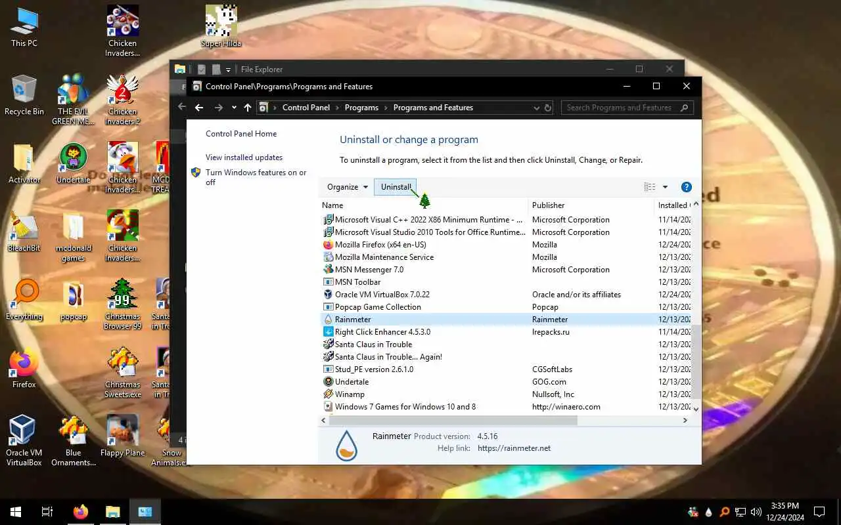Image resolution: width=841 pixels, height=525 pixels.
Task: Open File Explorer quick access toolbar dropdown
Action: point(228,70)
